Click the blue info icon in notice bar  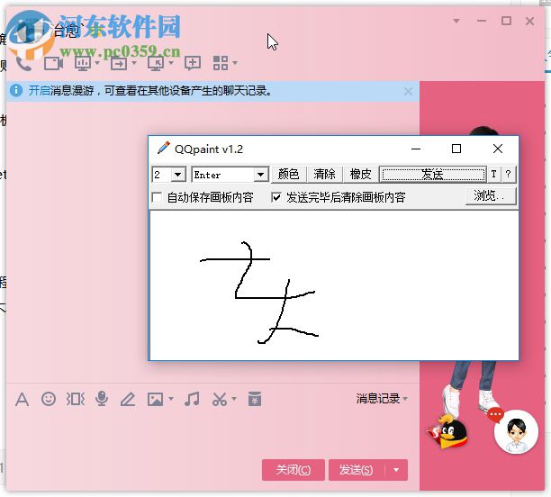16,91
